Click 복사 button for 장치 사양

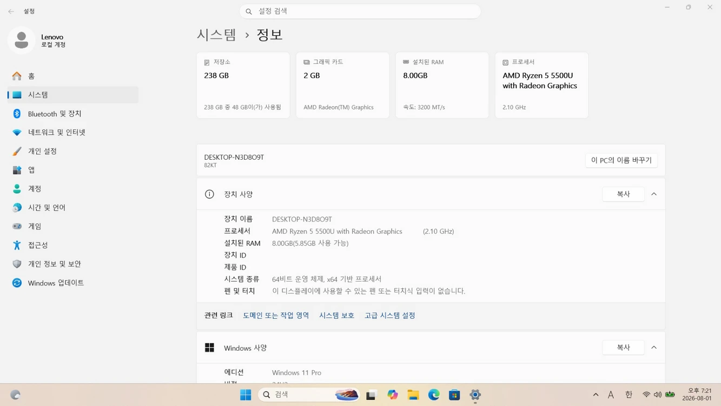click(623, 194)
